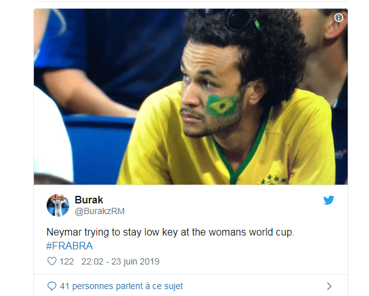Expand conversation with the right chevron arrow
The width and height of the screenshot is (369, 296).
[x=329, y=286]
